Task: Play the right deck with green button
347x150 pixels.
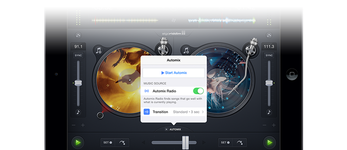Action: coord(269,142)
